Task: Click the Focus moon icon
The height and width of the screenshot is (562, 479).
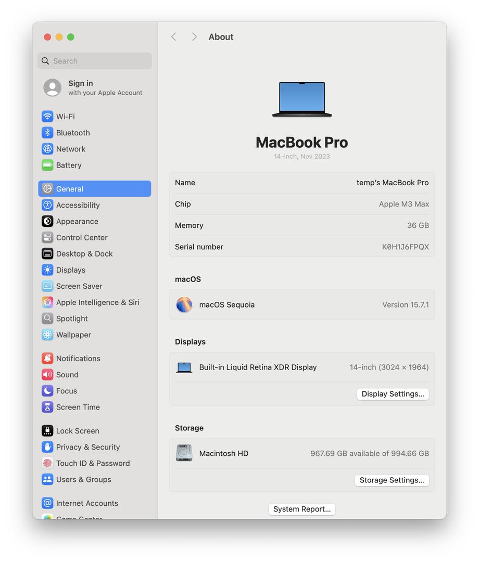Action: [47, 391]
